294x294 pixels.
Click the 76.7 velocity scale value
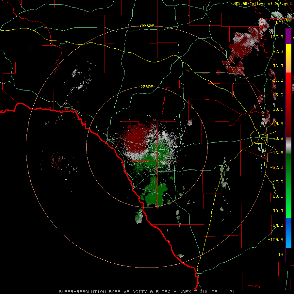click(x=278, y=66)
